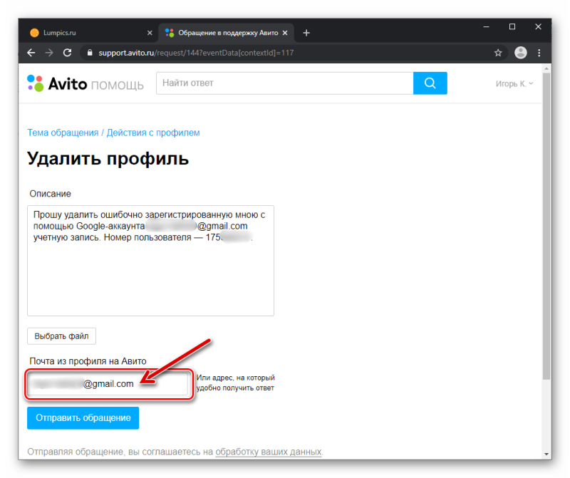Expand the Игорь К. user menu
Viewport: 570px width, 478px height.
click(x=514, y=83)
